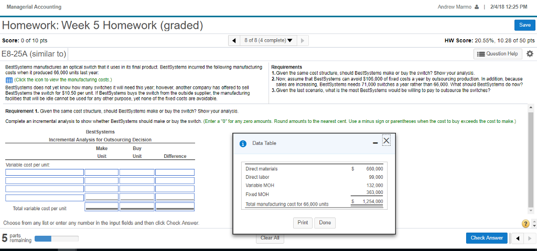
Task: Click 'Direct materials' row in Data Table
Action: [314, 169]
